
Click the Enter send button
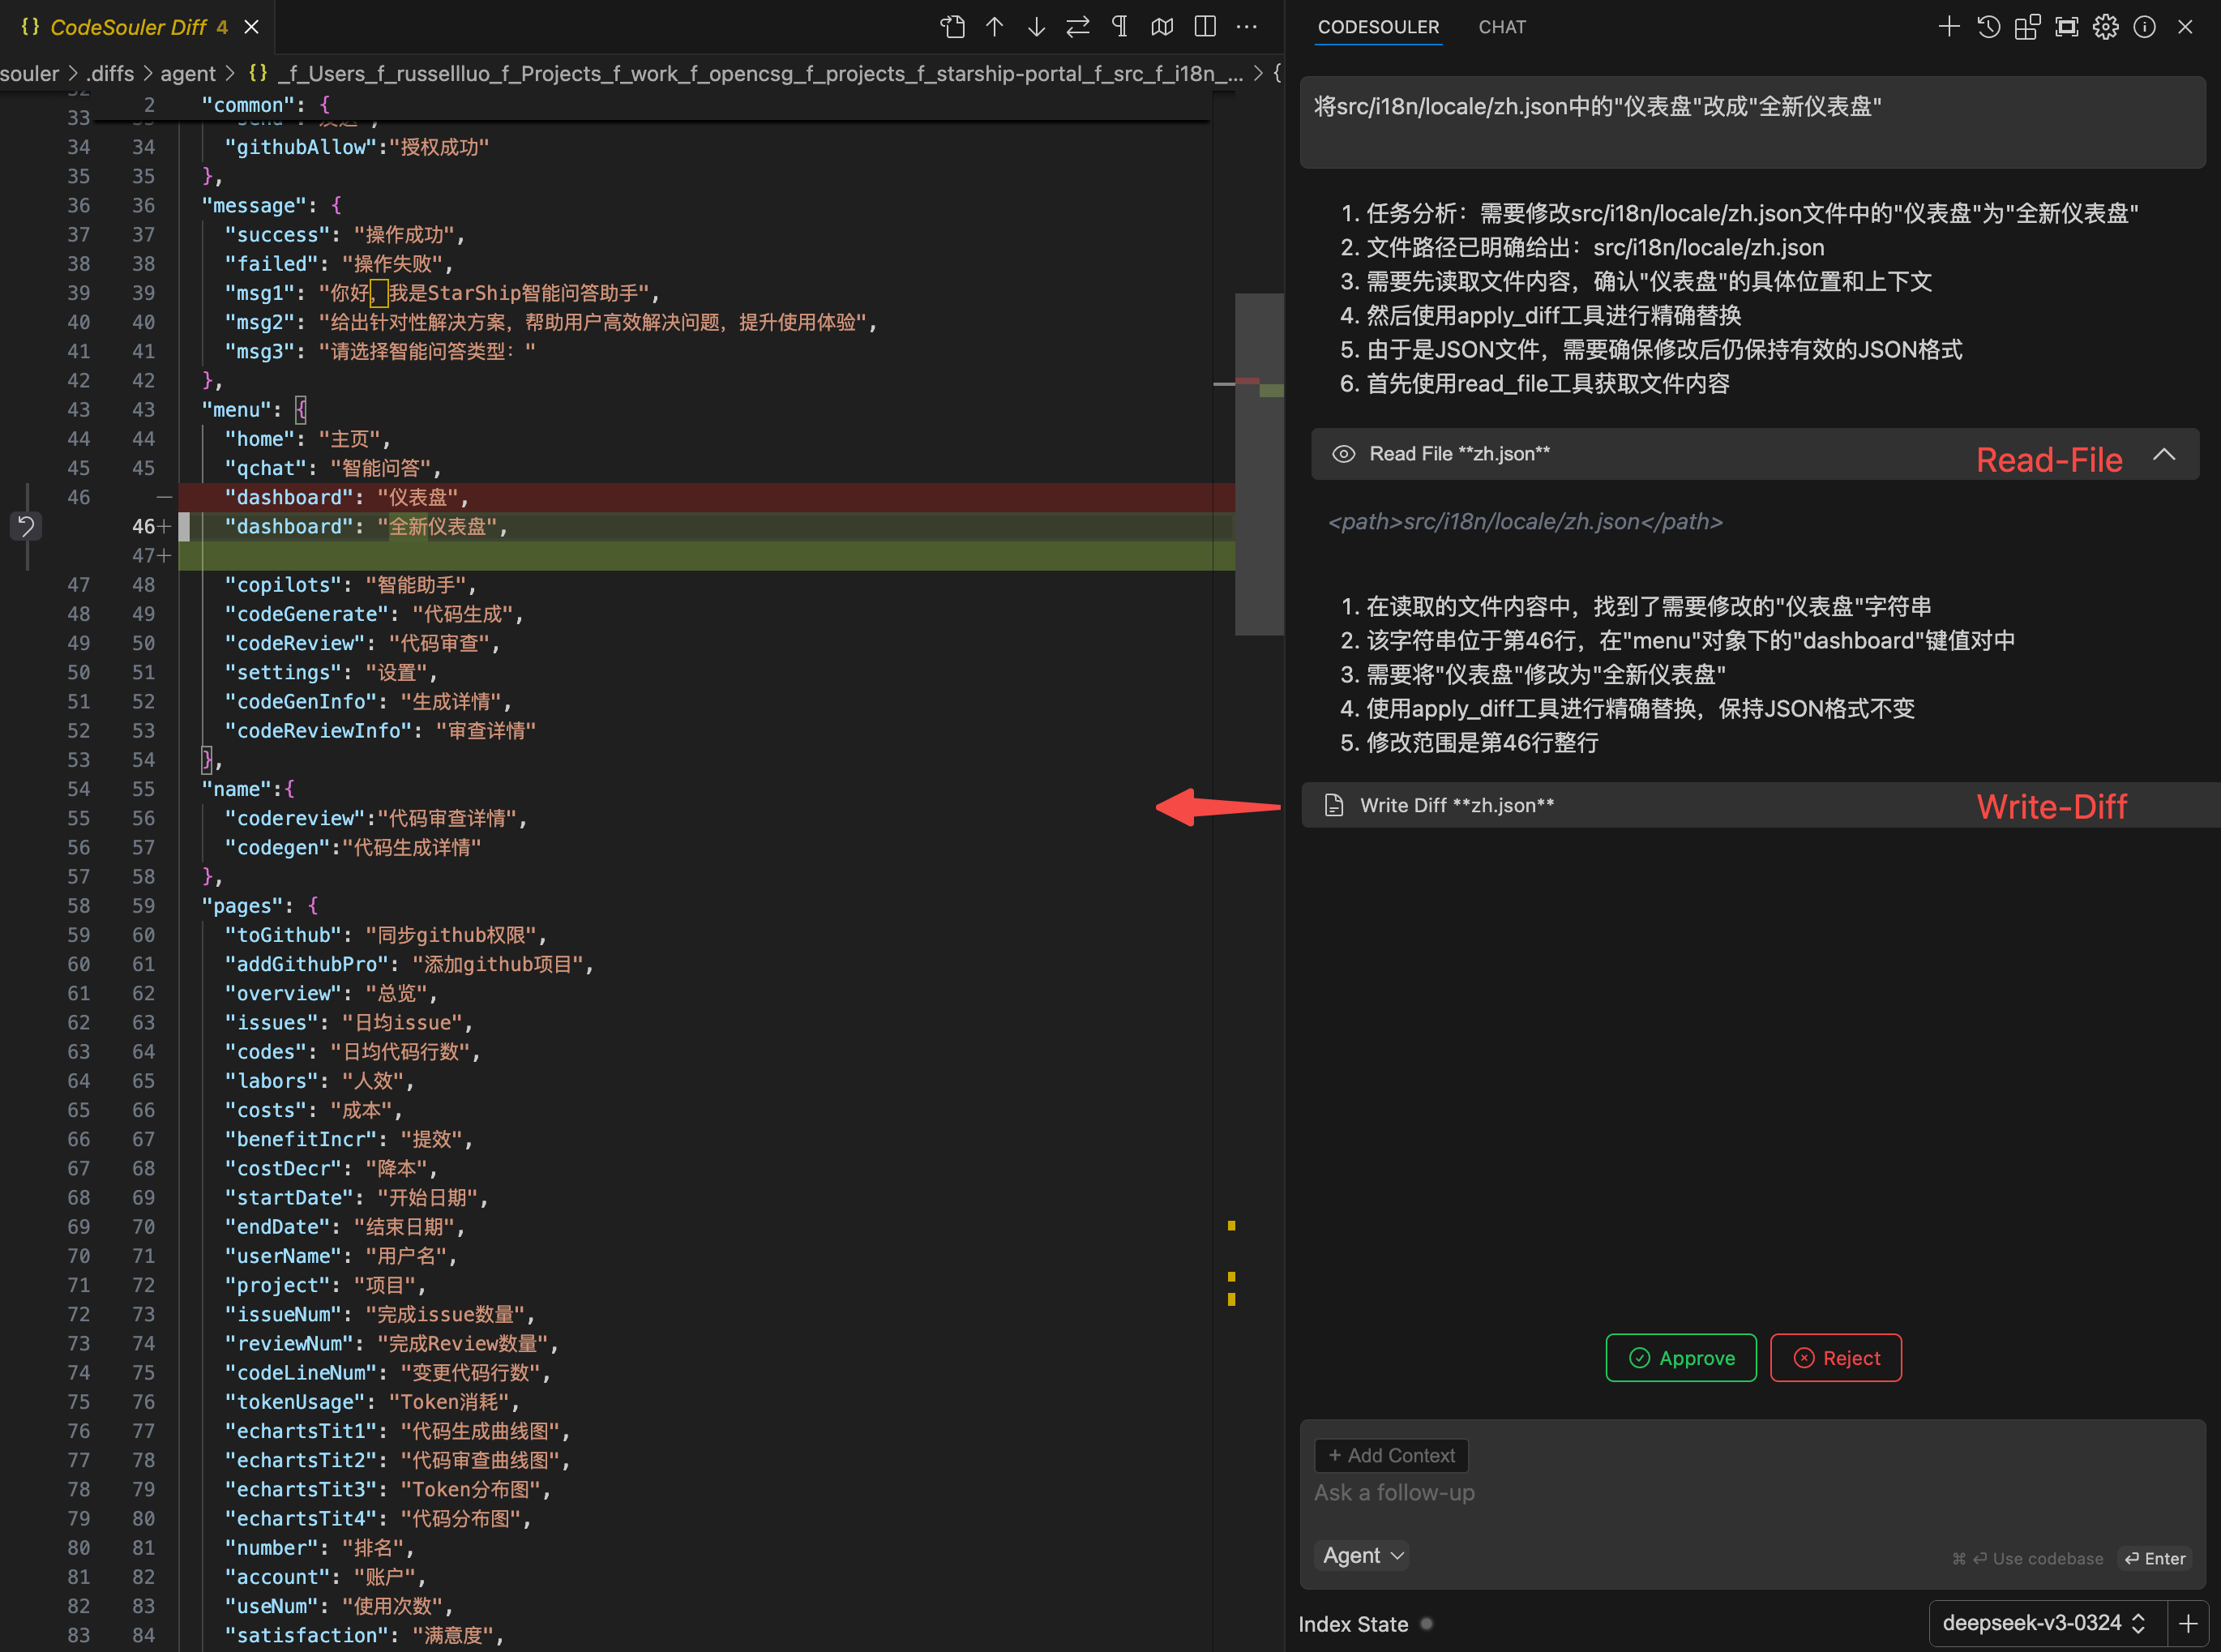tap(2155, 1558)
